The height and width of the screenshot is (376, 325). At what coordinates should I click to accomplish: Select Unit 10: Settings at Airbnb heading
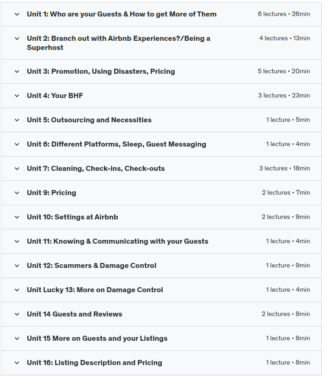pos(72,217)
